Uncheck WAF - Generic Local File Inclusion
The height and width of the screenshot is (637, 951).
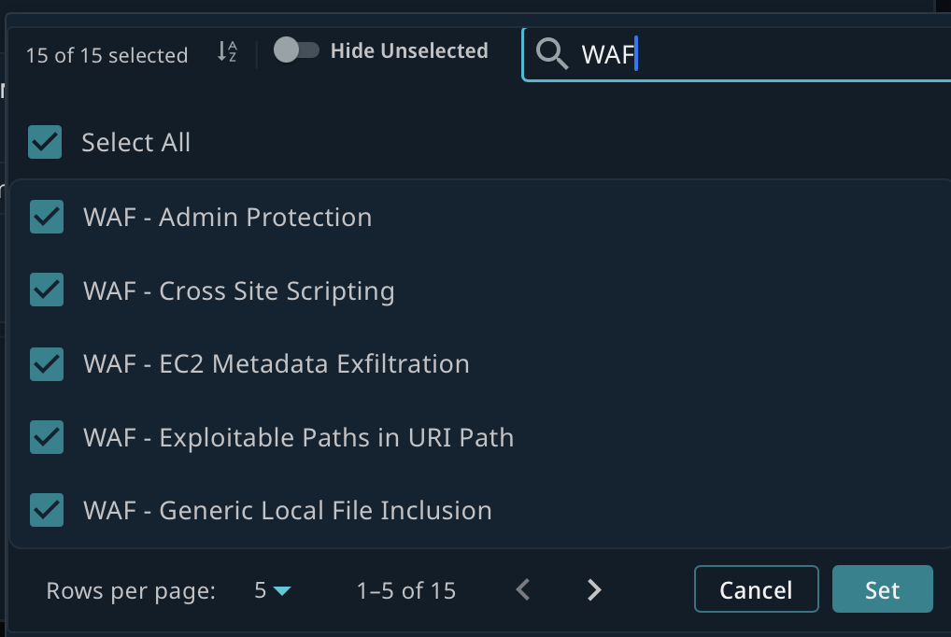(x=46, y=510)
